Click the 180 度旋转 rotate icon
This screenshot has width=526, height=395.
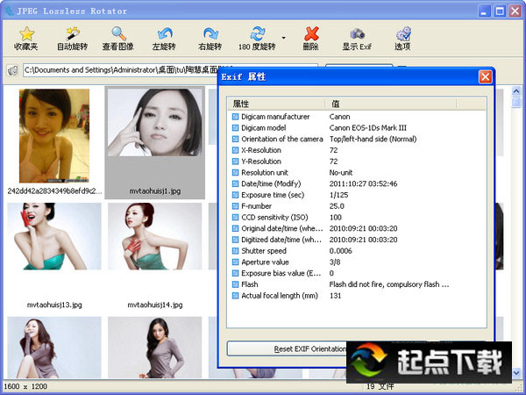tap(256, 38)
